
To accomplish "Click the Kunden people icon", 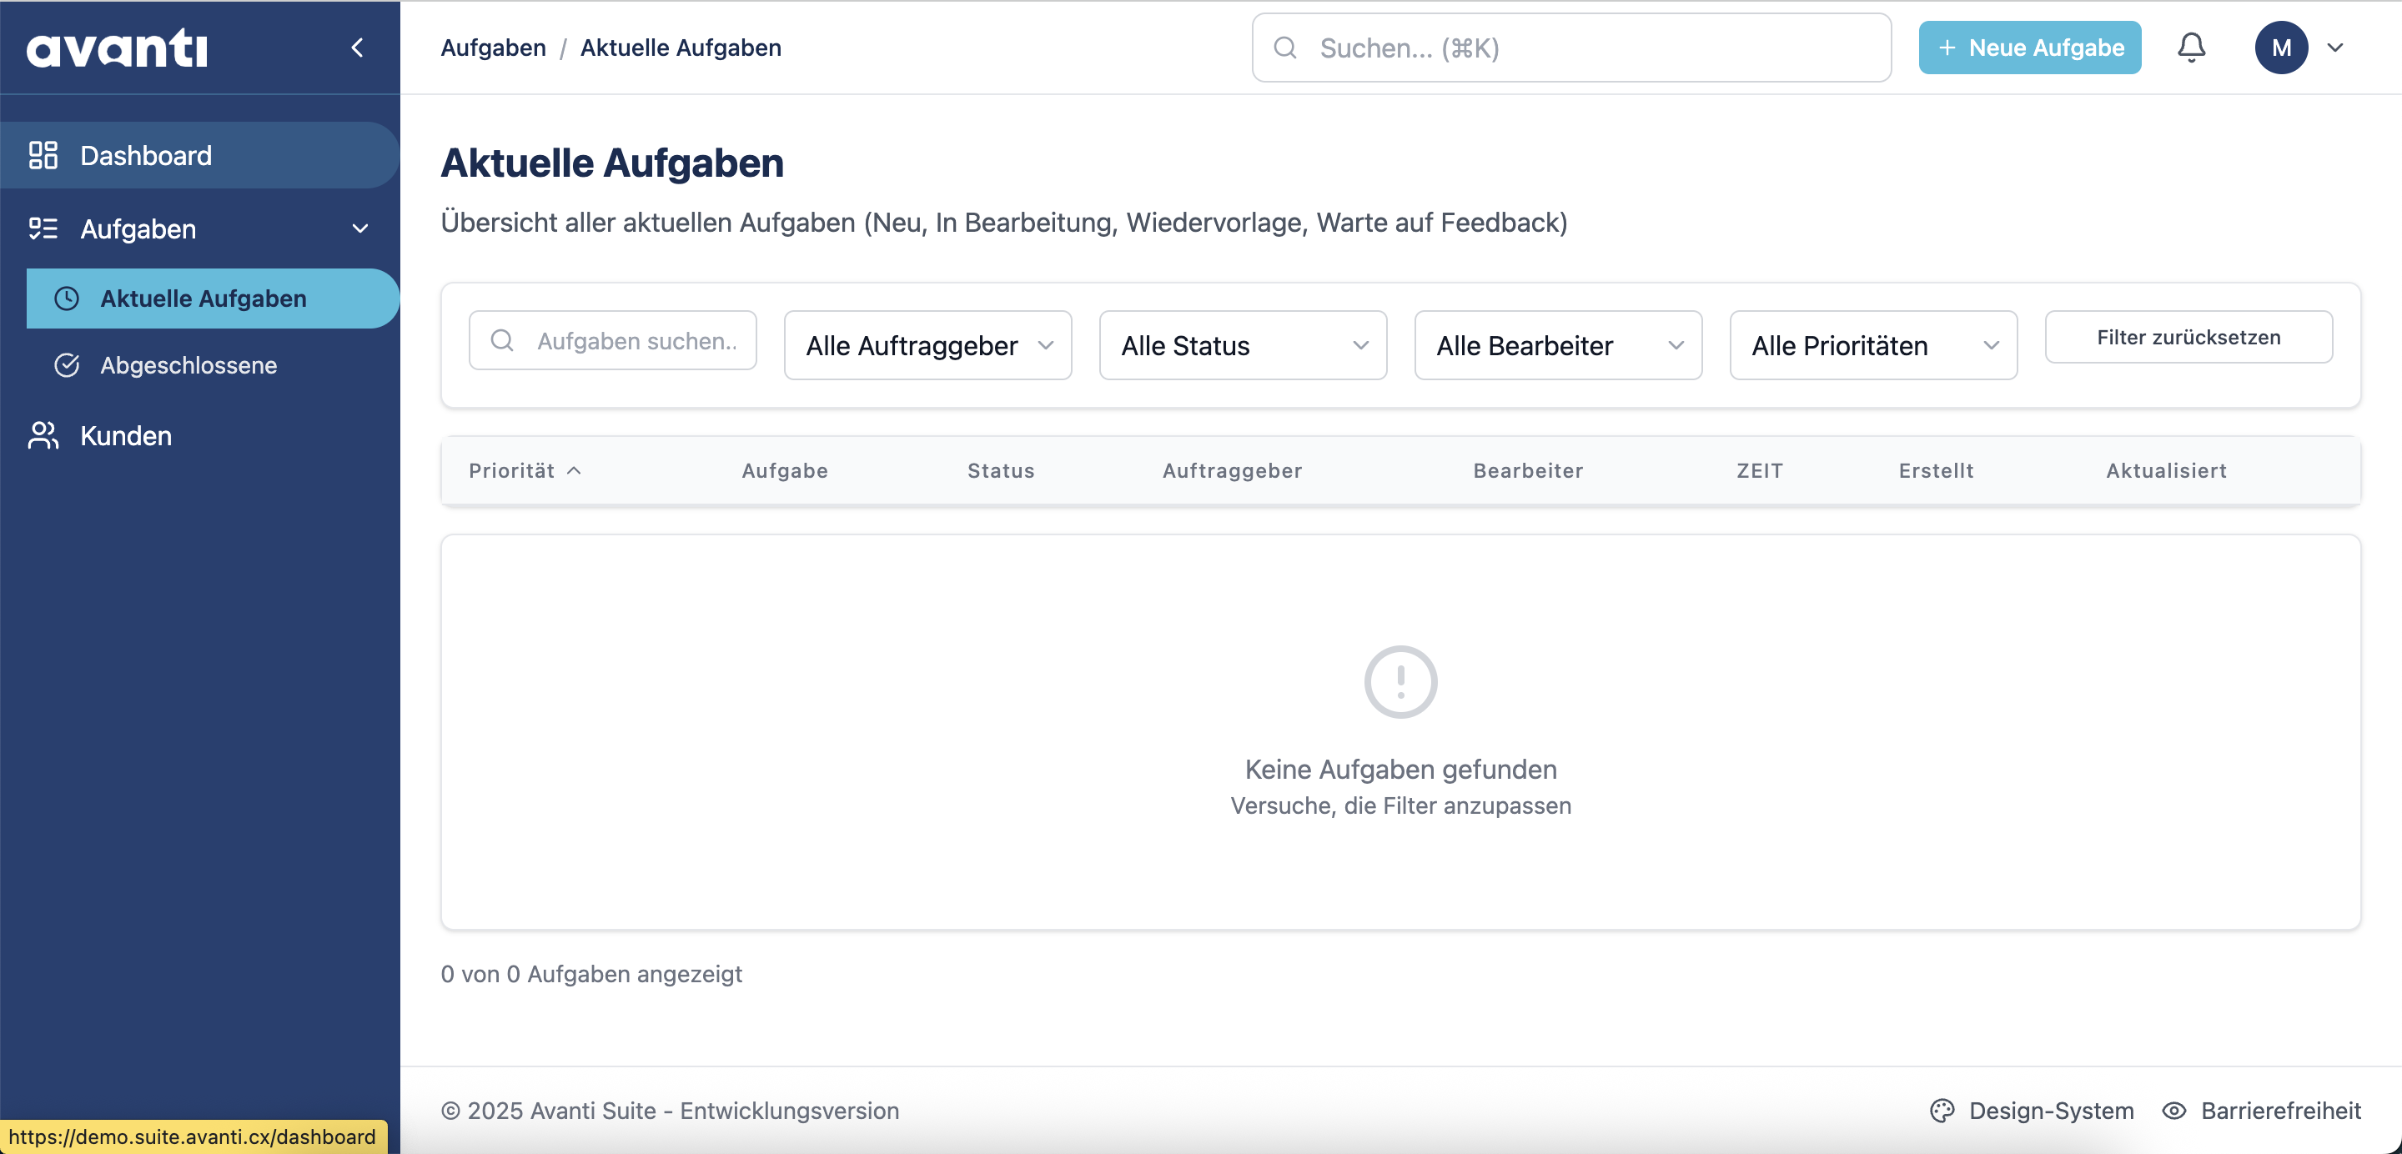I will coord(43,435).
